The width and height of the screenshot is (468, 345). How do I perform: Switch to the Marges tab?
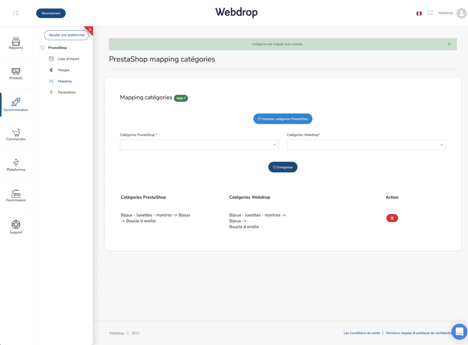(63, 70)
